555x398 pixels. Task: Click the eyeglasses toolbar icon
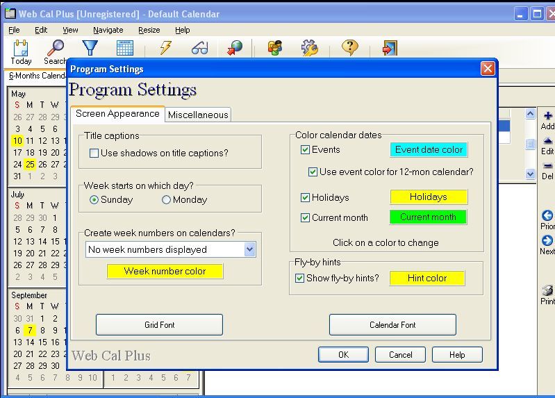pos(200,48)
